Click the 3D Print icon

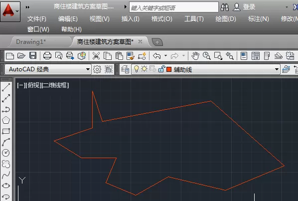82,56
